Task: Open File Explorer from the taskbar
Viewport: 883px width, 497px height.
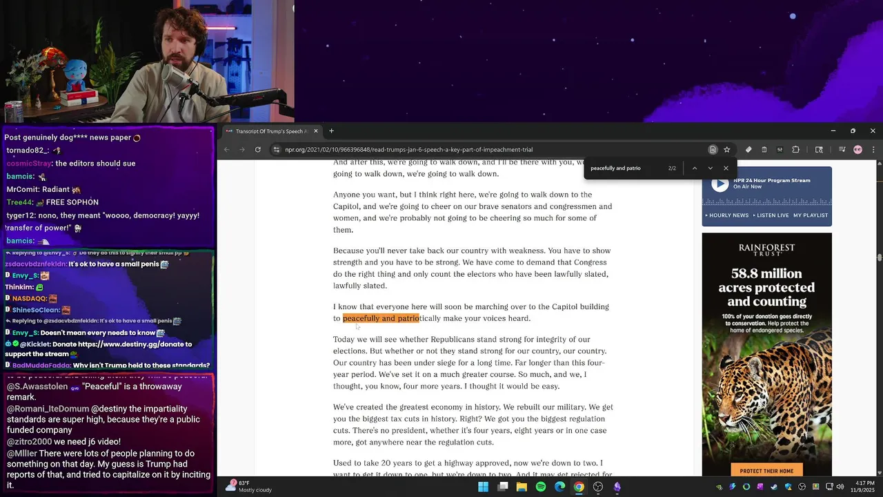Action: pos(522,487)
